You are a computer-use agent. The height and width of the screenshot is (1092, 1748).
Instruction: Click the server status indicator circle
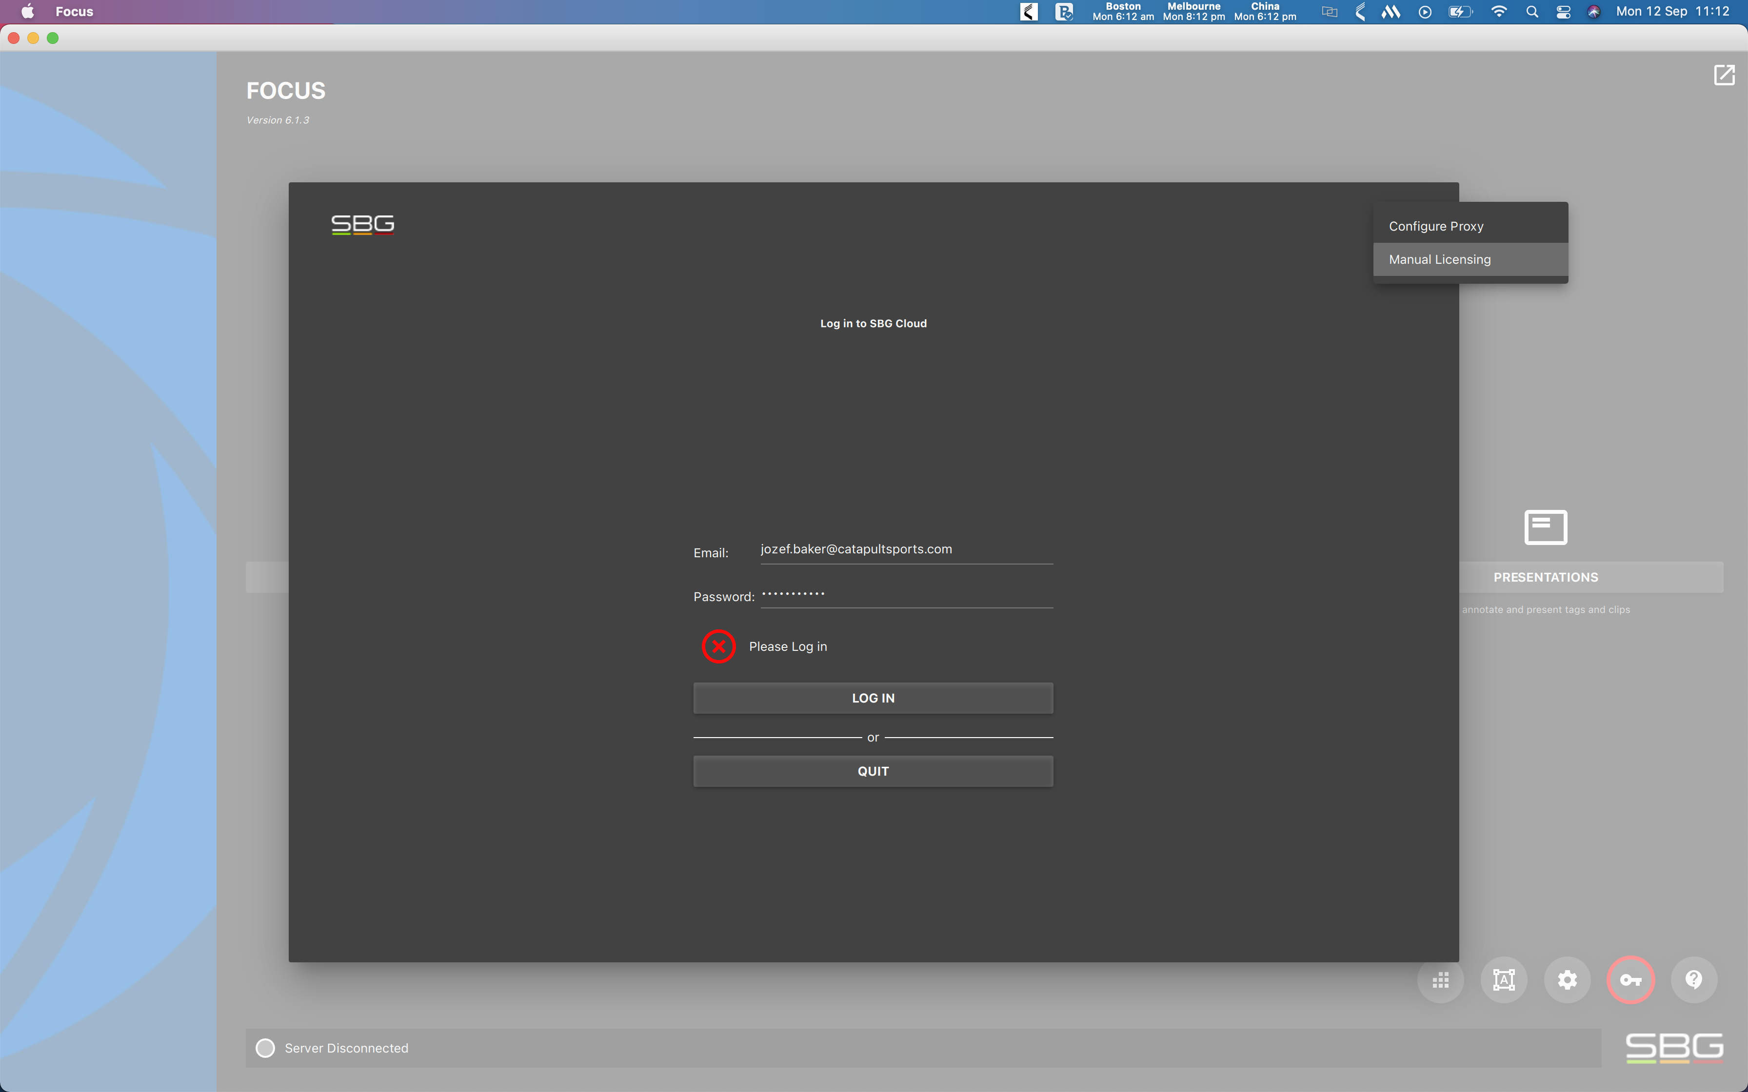pos(265,1048)
